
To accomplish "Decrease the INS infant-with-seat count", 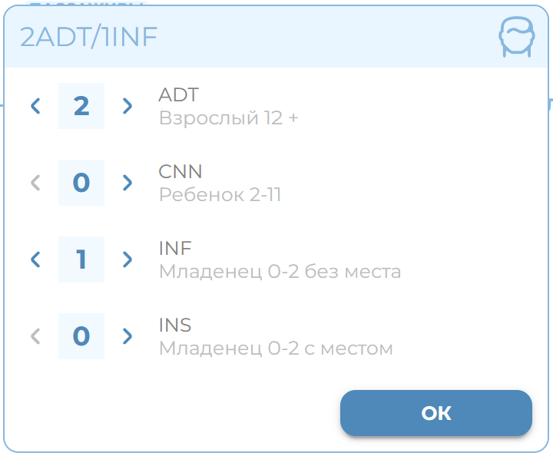I will pyautogui.click(x=35, y=336).
